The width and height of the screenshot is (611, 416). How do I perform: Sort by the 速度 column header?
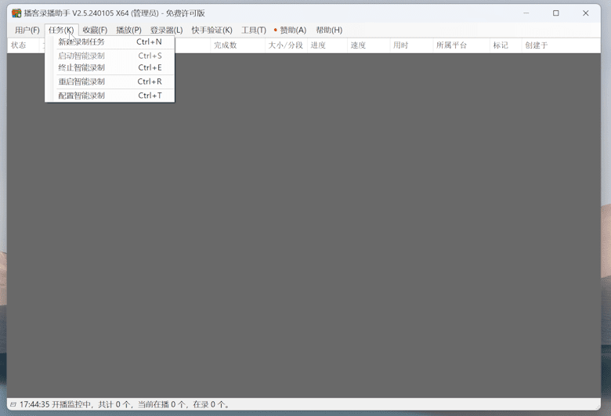tap(369, 45)
